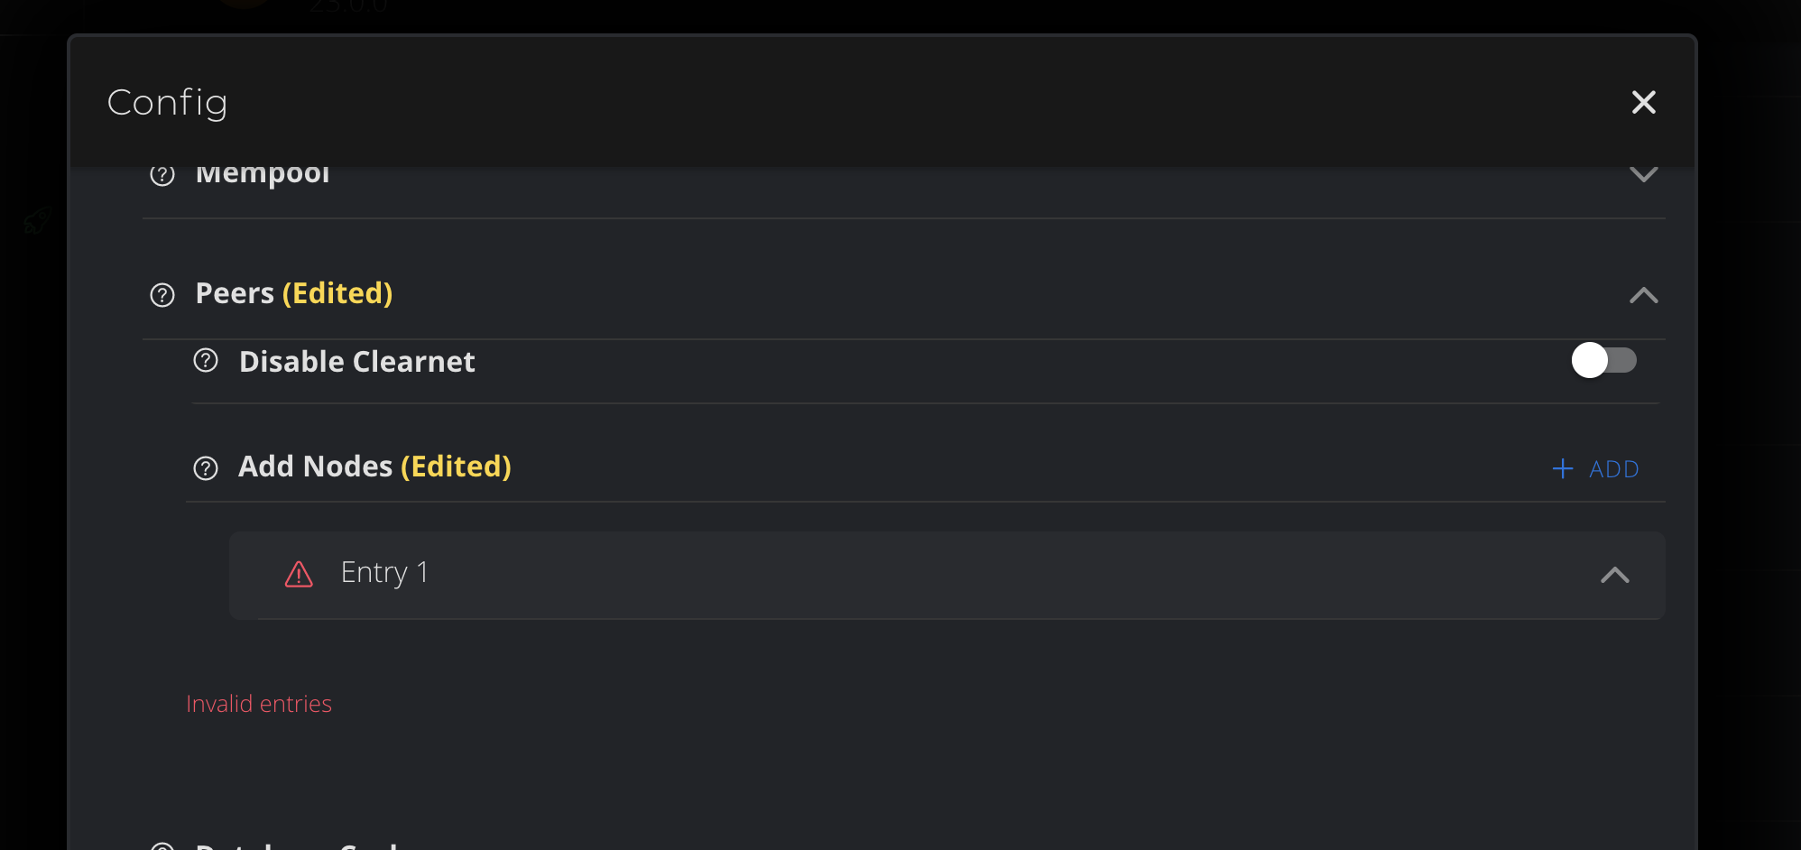Click the Add Nodes (Edited) label
1801x850 pixels.
374,467
